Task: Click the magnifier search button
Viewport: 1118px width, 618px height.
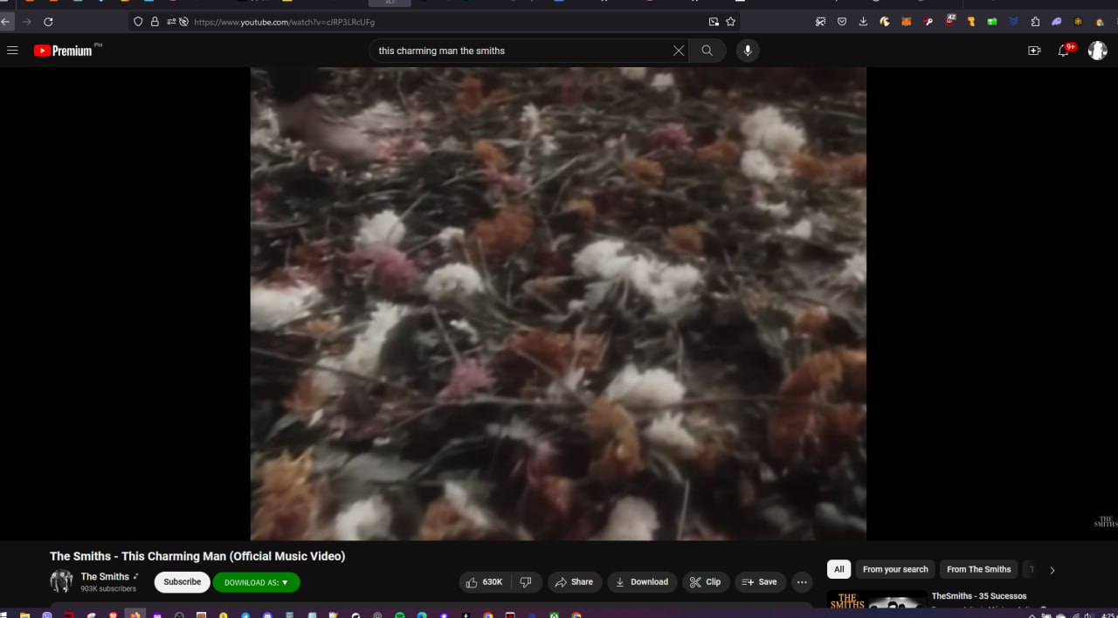Action: tap(707, 51)
